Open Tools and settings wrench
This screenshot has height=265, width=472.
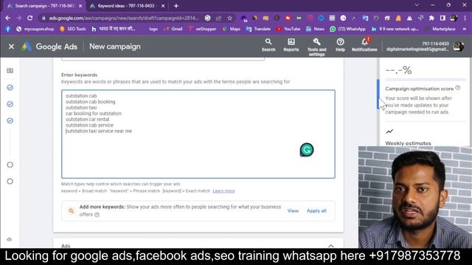(316, 47)
